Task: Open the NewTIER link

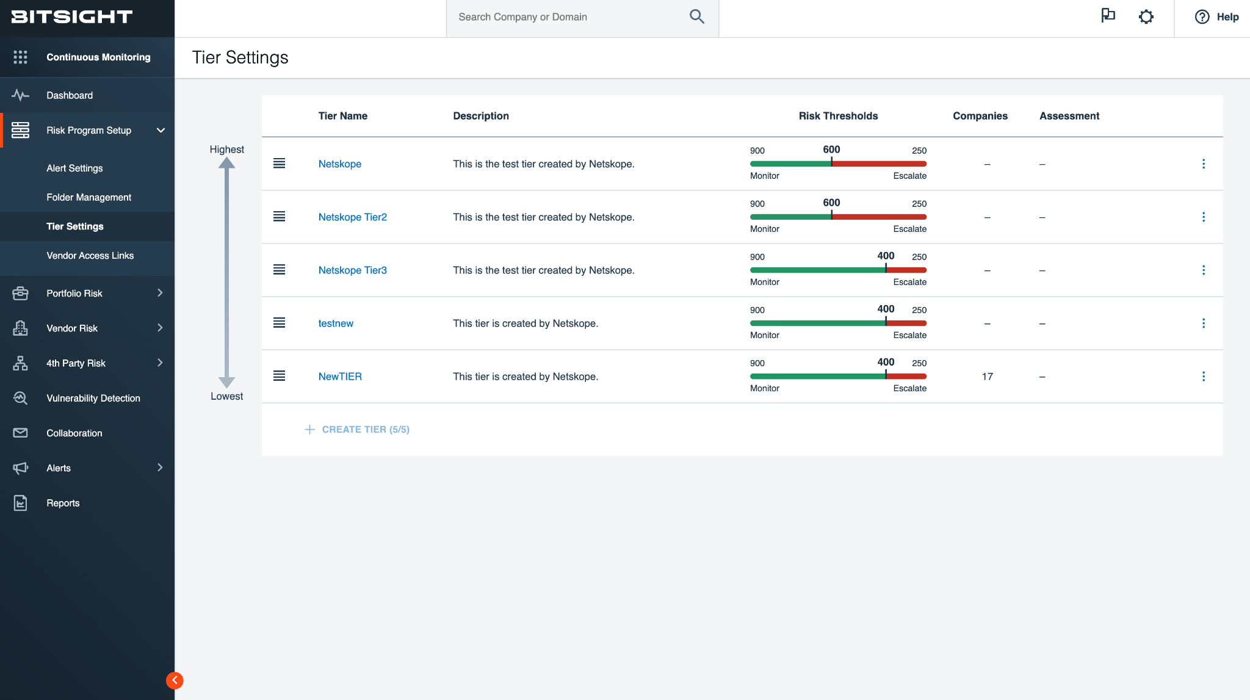Action: [x=340, y=376]
